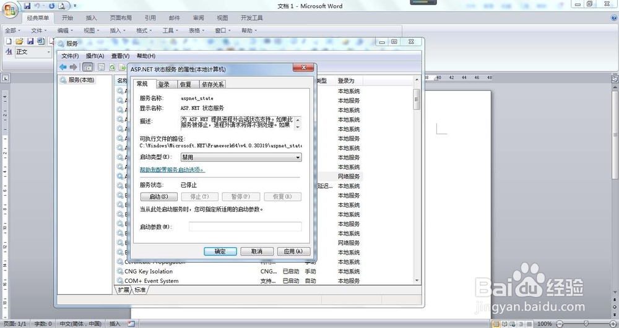Click description box scroll down arrow
Screen dimensions: 619x328
click(x=298, y=127)
